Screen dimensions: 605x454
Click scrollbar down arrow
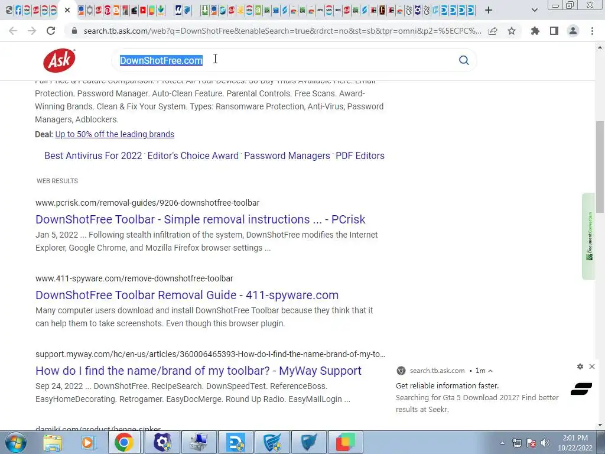tap(600, 425)
